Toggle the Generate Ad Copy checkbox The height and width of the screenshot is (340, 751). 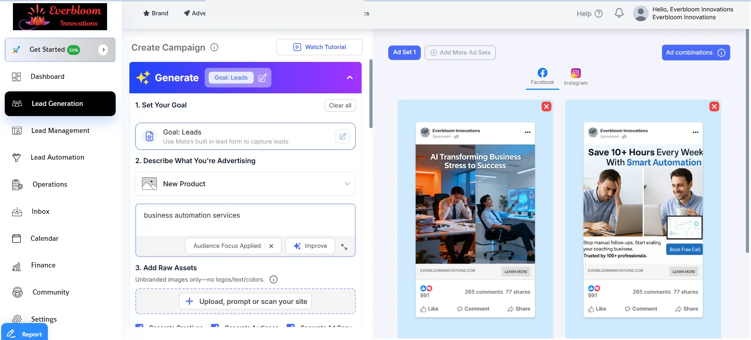point(291,326)
